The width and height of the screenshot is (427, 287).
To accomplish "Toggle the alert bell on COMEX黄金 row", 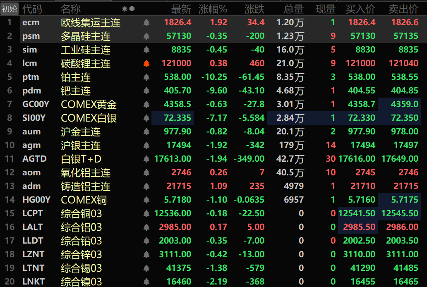I will pyautogui.click(x=146, y=105).
